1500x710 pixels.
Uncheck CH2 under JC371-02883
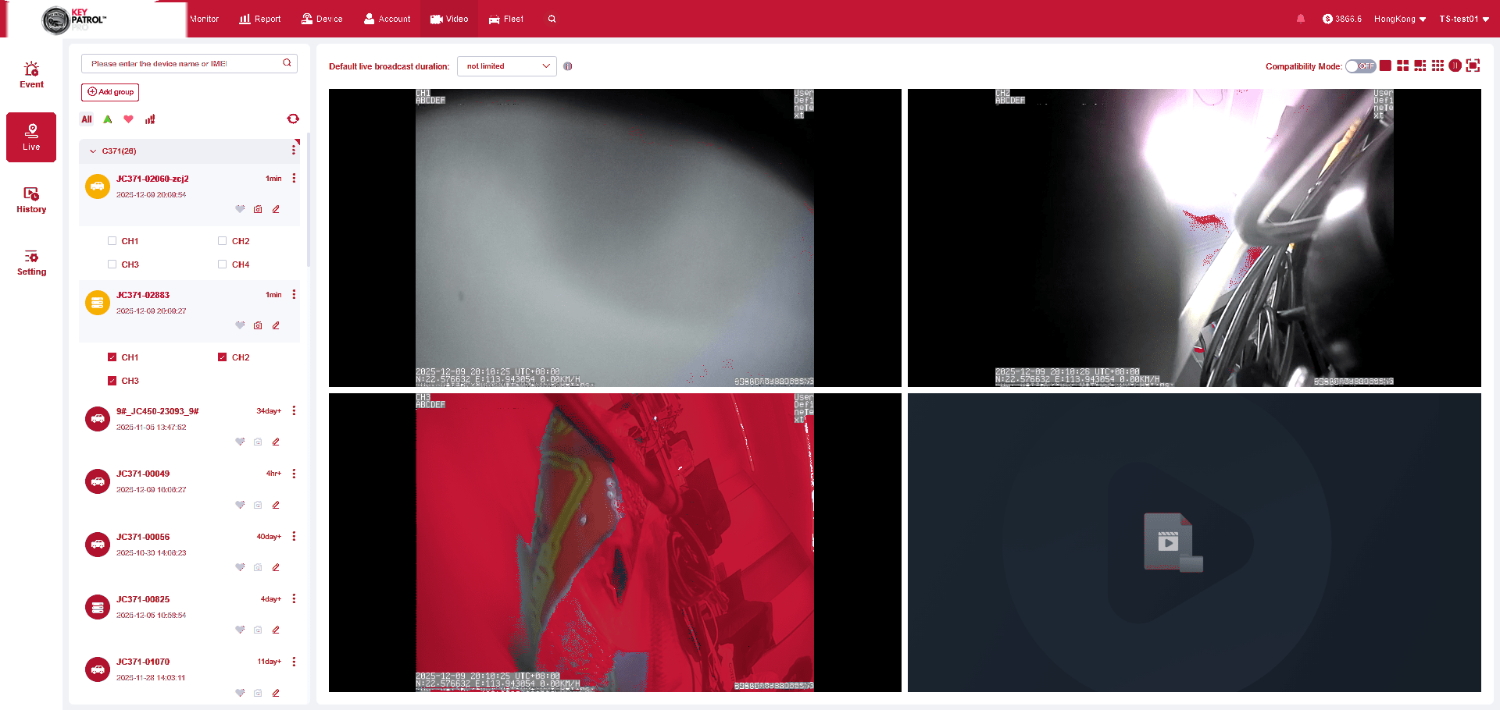click(223, 357)
